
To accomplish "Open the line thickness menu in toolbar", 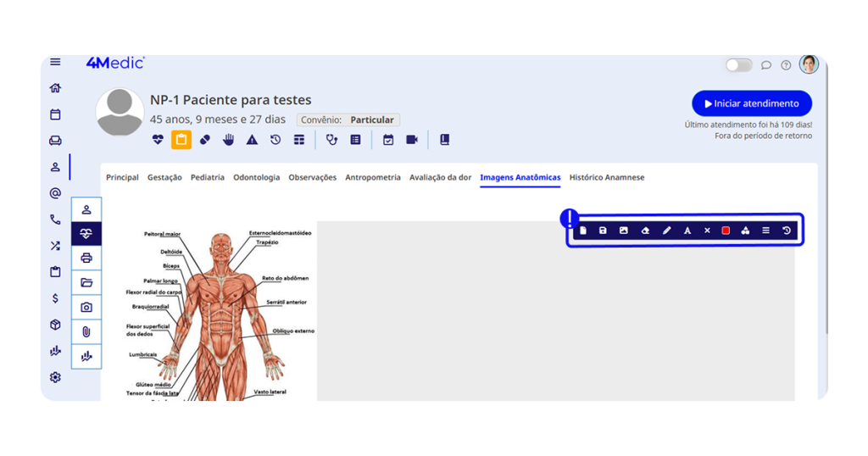I will tap(765, 231).
